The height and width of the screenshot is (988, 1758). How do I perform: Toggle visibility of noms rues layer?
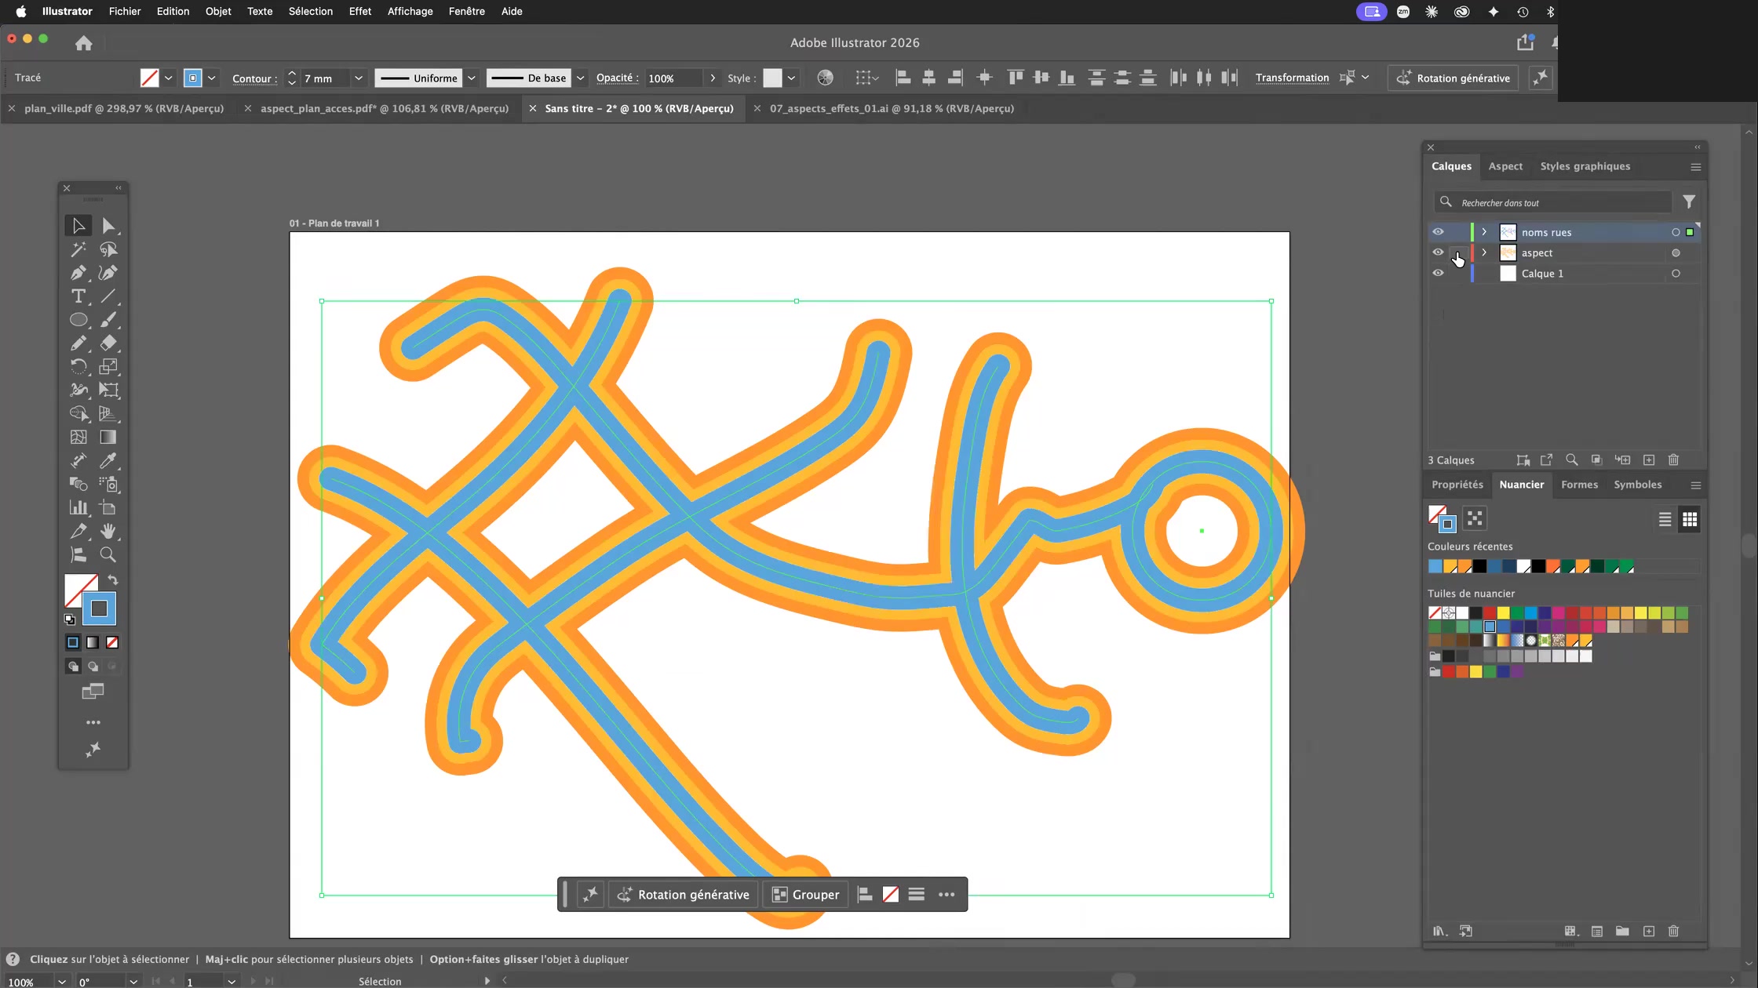pyautogui.click(x=1438, y=232)
